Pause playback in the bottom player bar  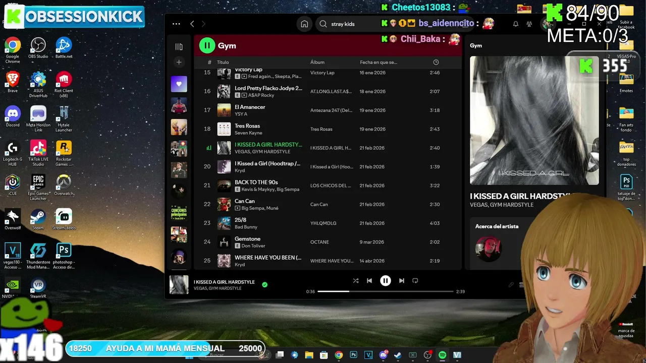386,281
